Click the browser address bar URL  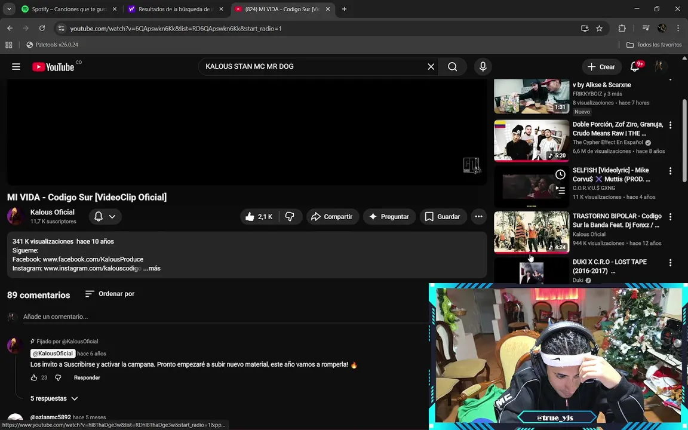pos(176,29)
